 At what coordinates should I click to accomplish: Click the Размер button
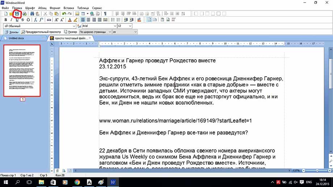71,32
